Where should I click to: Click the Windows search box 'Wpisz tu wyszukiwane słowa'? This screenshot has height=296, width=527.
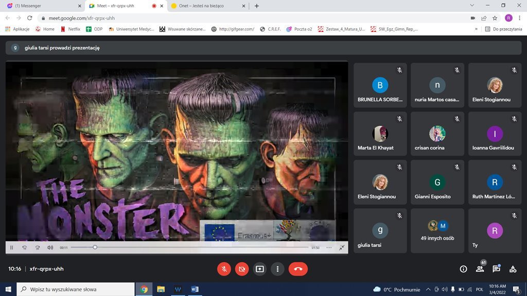tap(75, 289)
